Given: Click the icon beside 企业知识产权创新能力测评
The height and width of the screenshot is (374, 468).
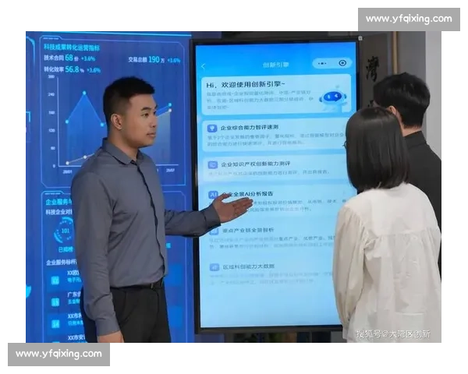Looking at the screenshot, I should pos(212,165).
